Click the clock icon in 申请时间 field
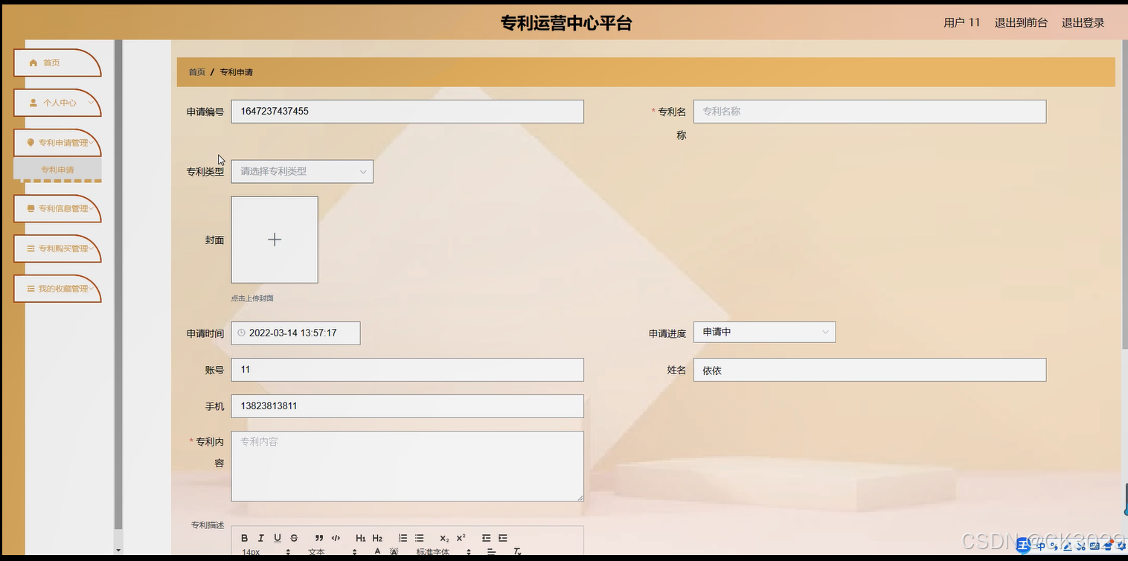The width and height of the screenshot is (1128, 561). [x=241, y=333]
